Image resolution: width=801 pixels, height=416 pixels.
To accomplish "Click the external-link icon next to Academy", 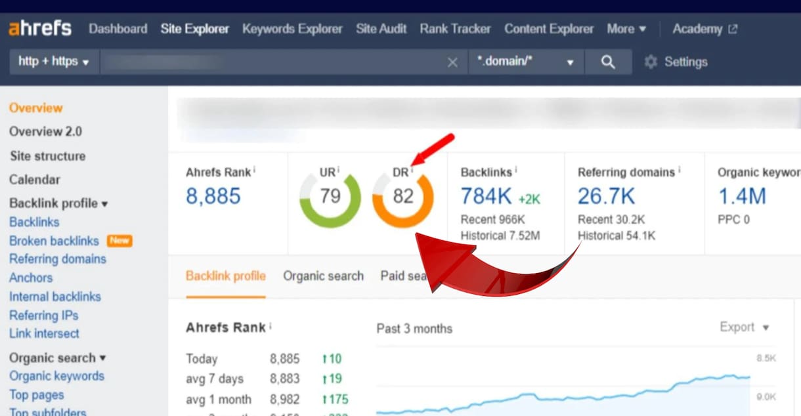I will [x=733, y=29].
